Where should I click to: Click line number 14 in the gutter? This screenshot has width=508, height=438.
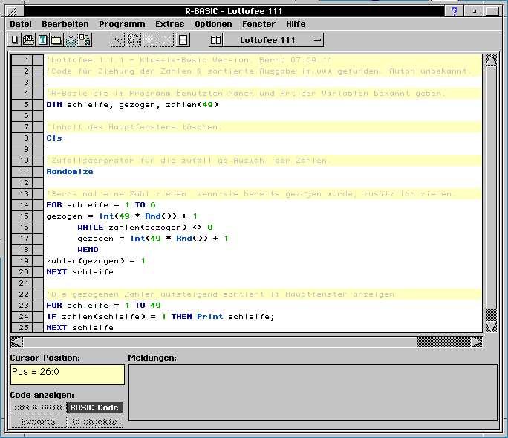(x=22, y=205)
